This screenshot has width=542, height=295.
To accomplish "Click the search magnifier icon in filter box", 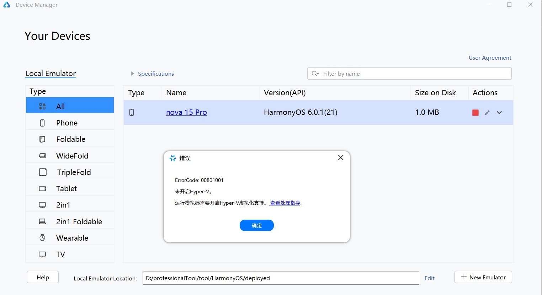I will pyautogui.click(x=315, y=74).
